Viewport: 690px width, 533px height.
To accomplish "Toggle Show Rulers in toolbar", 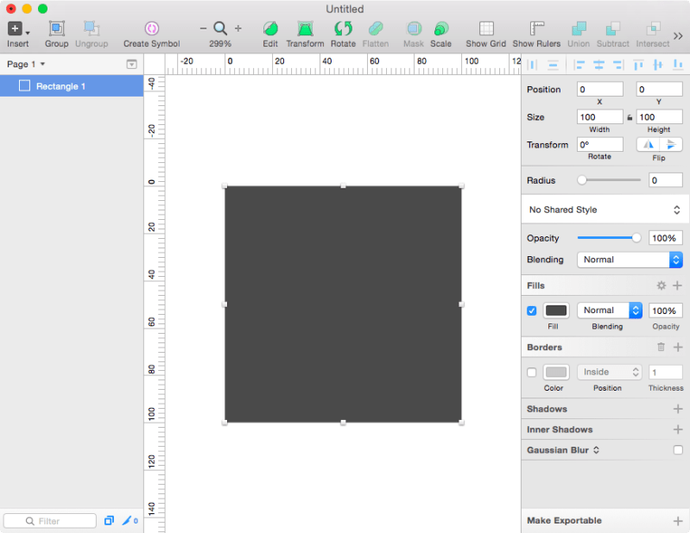I will click(x=536, y=28).
